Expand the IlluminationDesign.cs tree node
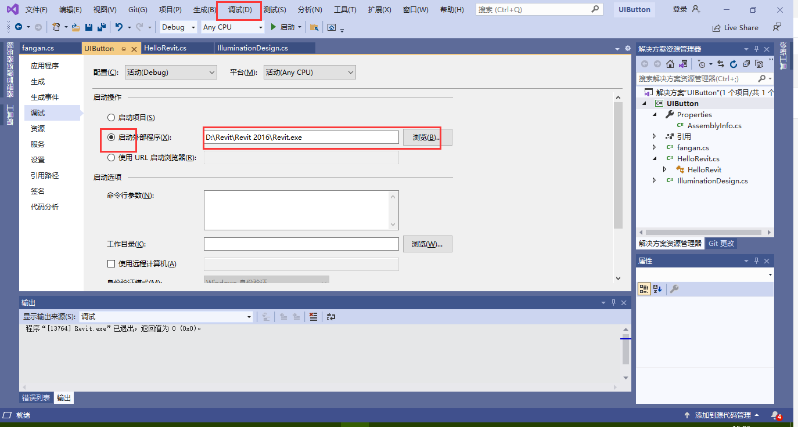Screen dimensions: 798x427 pos(655,181)
